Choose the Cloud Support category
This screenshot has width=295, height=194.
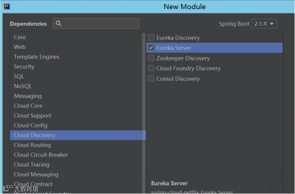[76, 115]
